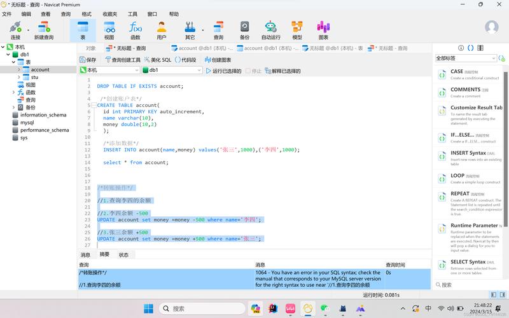Click the 其它 (Others) toolbar icon
509x318 pixels.
pos(190,31)
